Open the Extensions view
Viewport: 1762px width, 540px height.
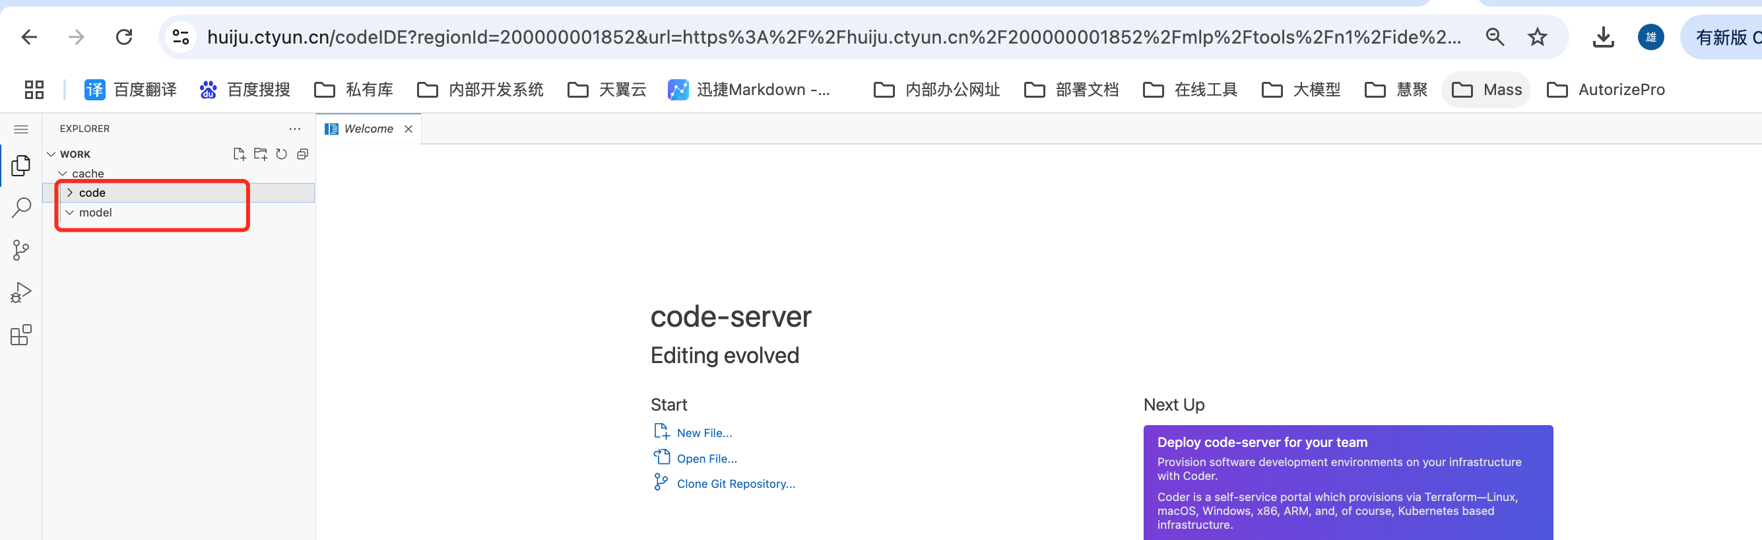click(x=21, y=335)
